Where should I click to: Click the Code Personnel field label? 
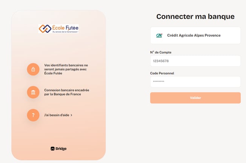pos(162,73)
